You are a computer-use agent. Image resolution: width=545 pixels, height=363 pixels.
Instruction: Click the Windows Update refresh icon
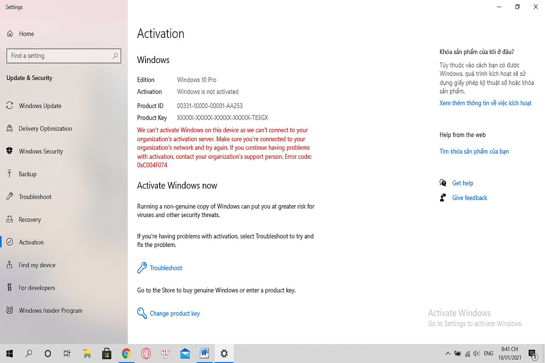10,106
